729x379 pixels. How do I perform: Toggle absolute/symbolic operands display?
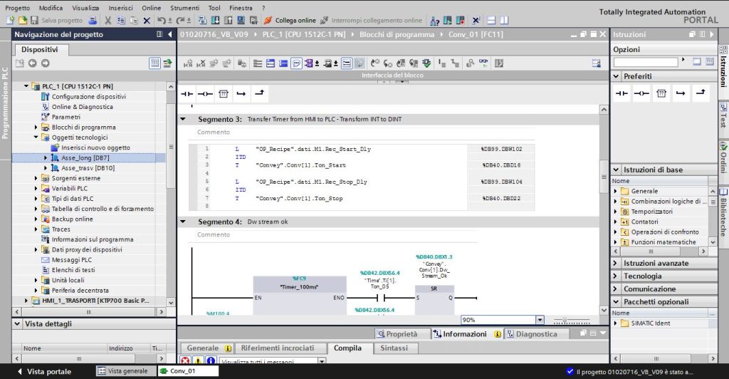coord(308,63)
